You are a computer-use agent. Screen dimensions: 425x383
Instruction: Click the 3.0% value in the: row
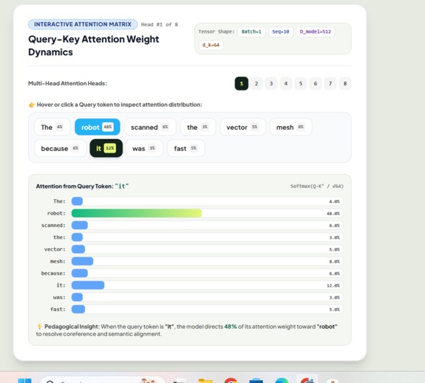pyautogui.click(x=334, y=238)
